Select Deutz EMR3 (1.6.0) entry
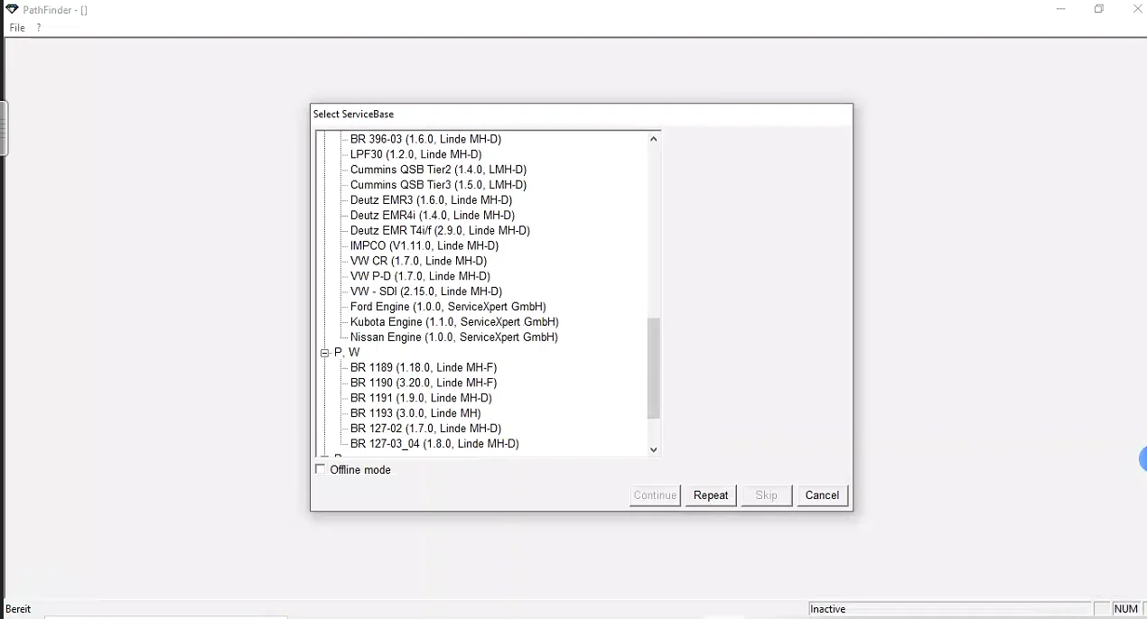1147x619 pixels. click(431, 200)
